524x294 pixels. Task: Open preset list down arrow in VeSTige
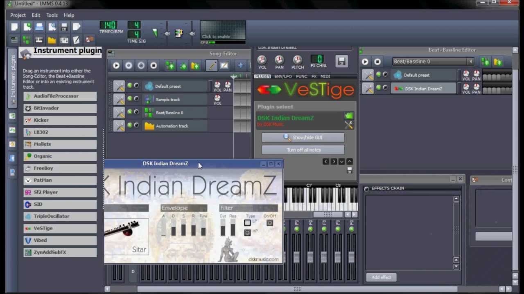[341, 162]
